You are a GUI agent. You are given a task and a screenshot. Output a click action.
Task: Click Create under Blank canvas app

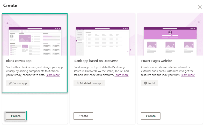16,116
